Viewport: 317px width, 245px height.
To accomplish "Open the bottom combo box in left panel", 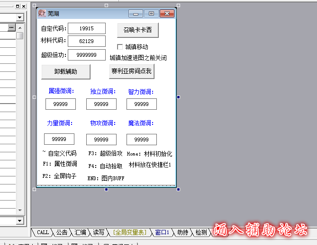I will [19, 221].
